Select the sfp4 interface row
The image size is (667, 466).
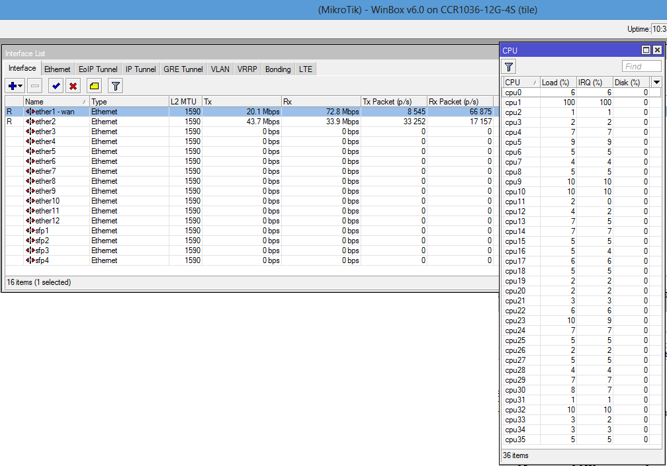click(251, 260)
